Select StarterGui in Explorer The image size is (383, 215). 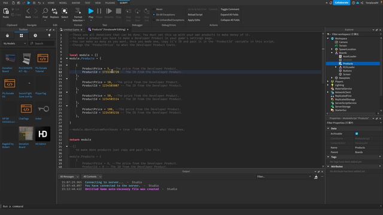click(x=341, y=110)
